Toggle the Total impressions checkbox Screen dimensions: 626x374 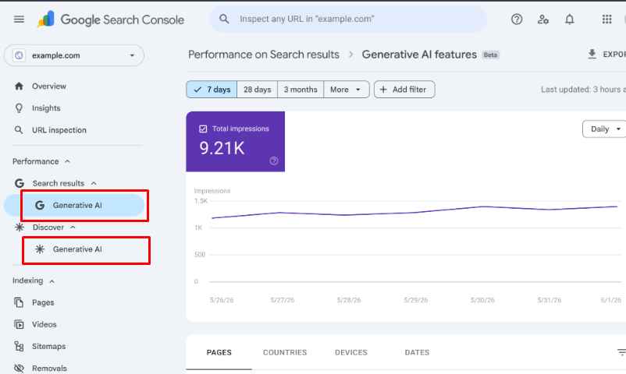click(x=203, y=129)
